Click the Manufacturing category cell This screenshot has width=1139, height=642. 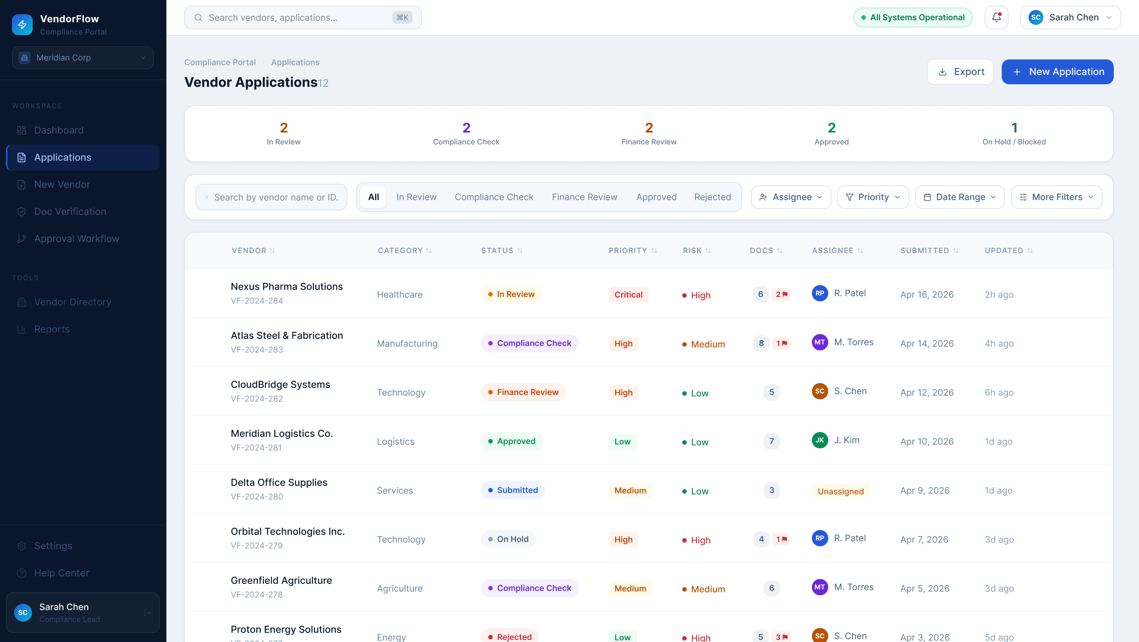[x=407, y=344]
